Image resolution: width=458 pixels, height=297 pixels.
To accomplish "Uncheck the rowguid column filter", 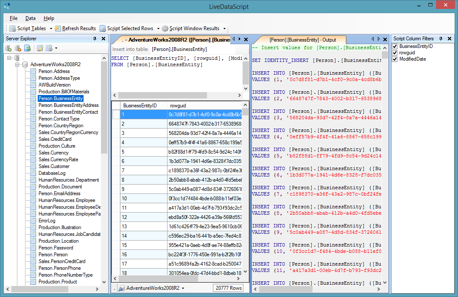I will (395, 53).
